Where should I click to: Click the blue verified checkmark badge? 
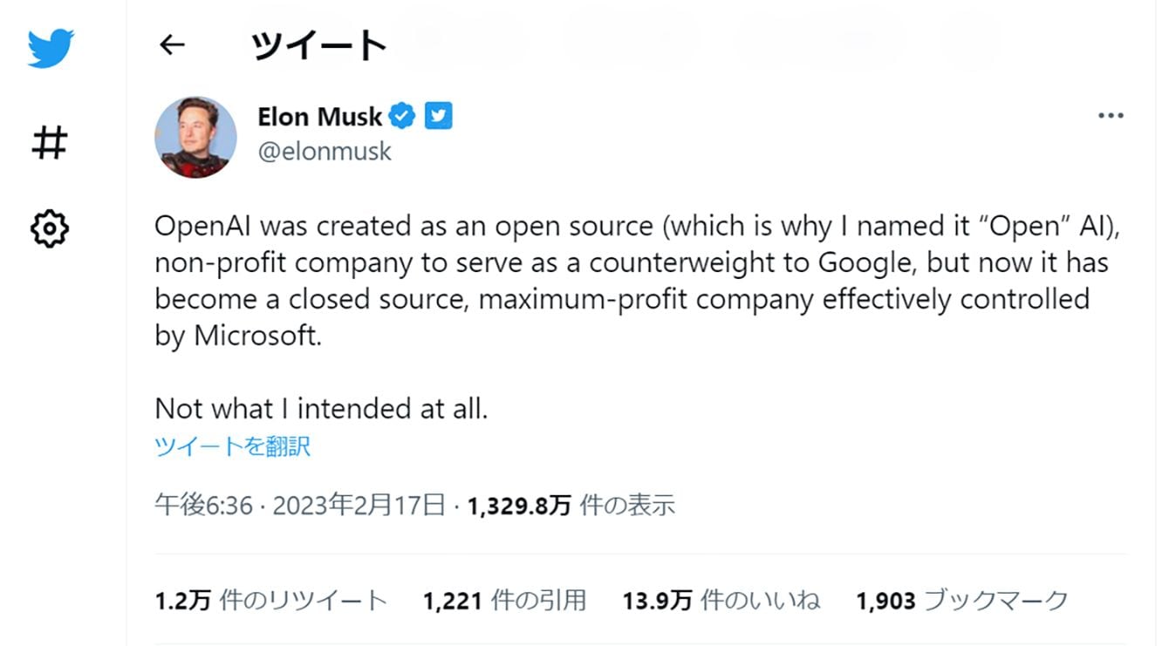[x=402, y=116]
